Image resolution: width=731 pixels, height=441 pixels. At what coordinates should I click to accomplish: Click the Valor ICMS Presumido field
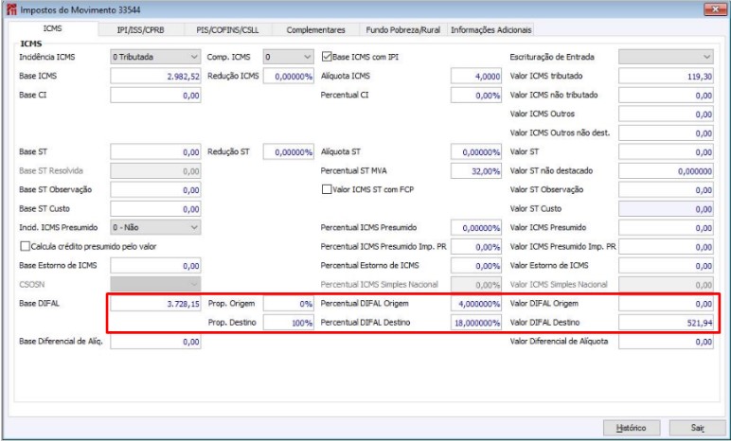pyautogui.click(x=666, y=227)
